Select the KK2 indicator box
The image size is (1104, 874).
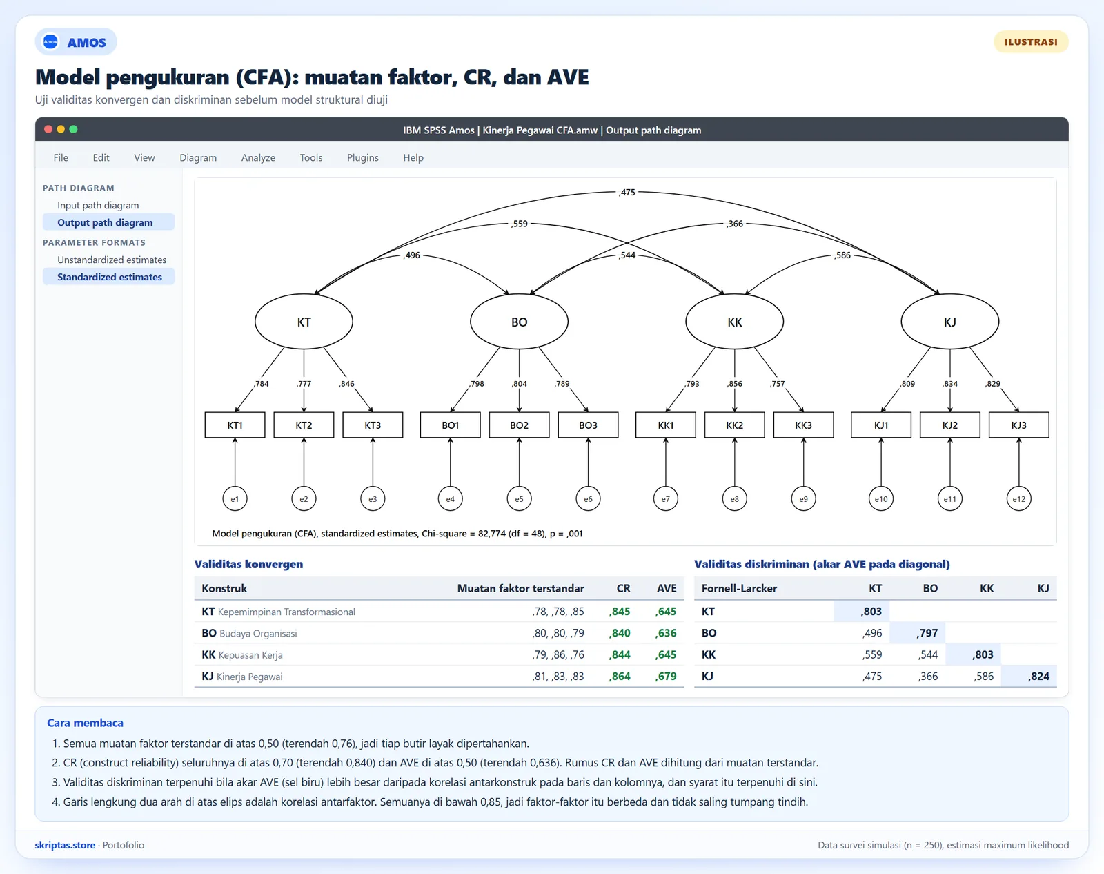coord(734,425)
